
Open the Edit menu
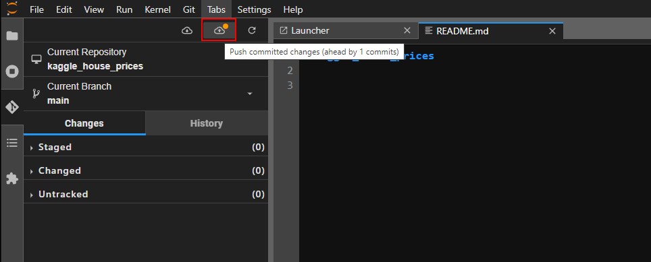(64, 9)
